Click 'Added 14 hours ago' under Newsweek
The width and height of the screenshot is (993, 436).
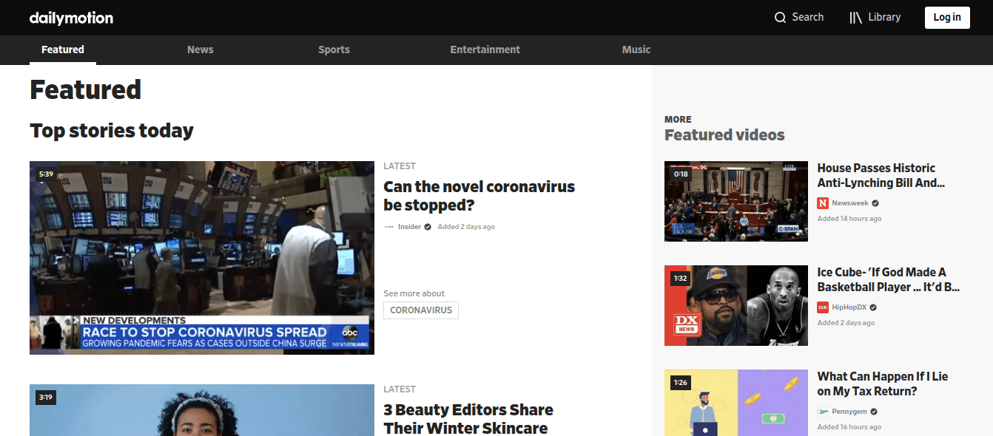849,219
